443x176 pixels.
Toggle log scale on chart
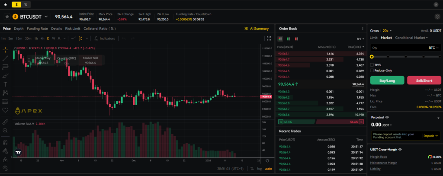click(260, 169)
